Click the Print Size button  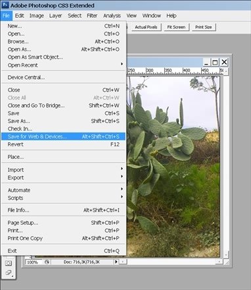[204, 27]
